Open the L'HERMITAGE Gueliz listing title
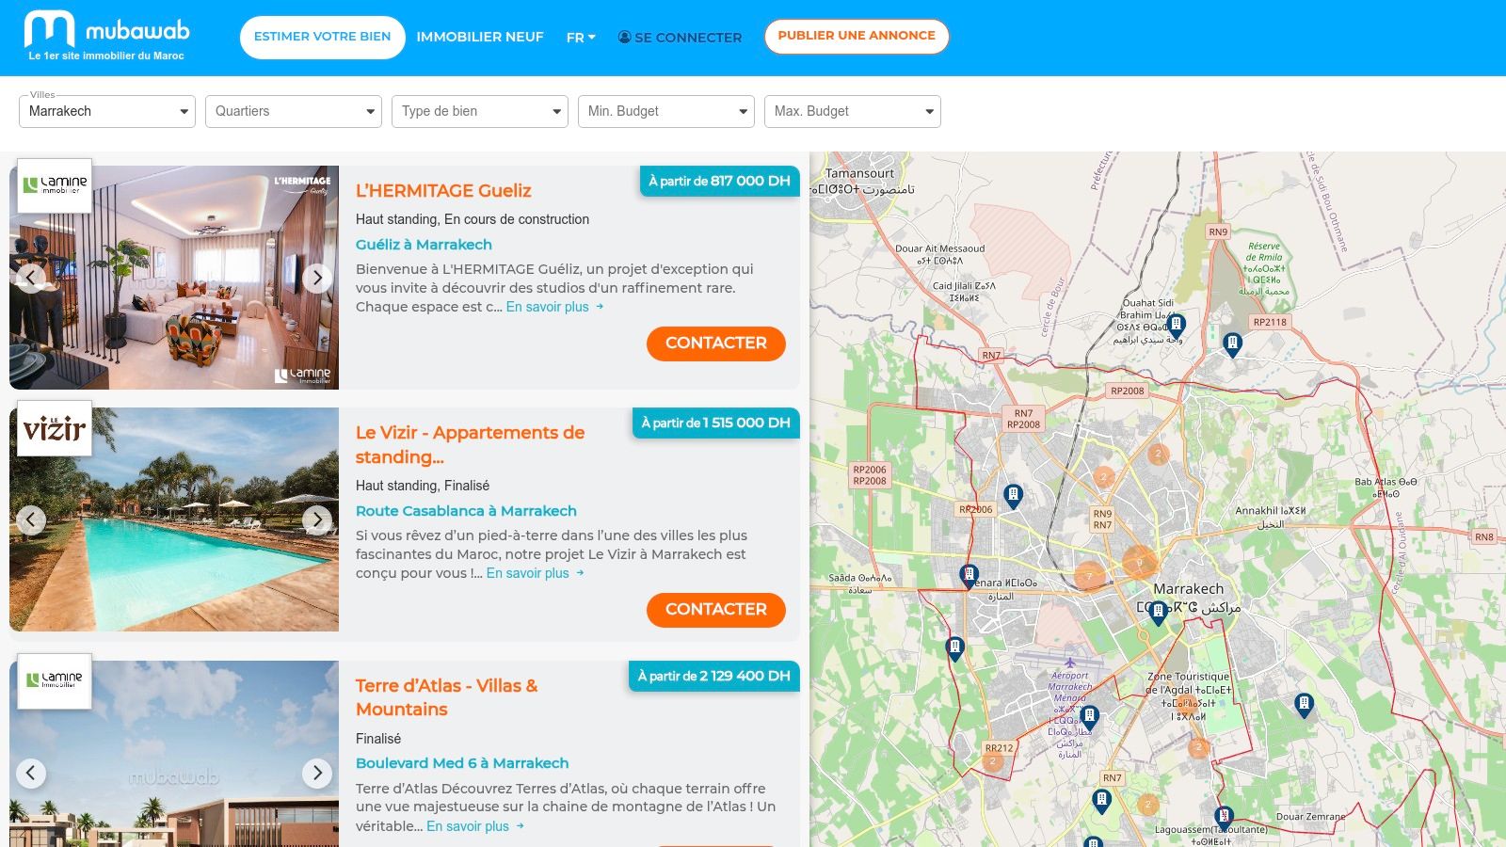 tap(443, 190)
